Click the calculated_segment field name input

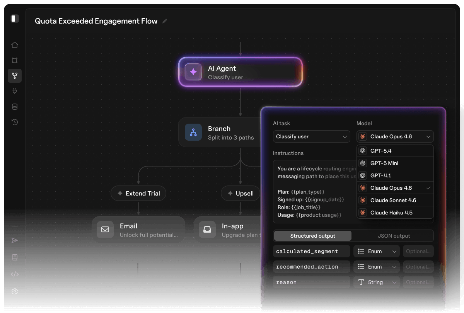[312, 251]
